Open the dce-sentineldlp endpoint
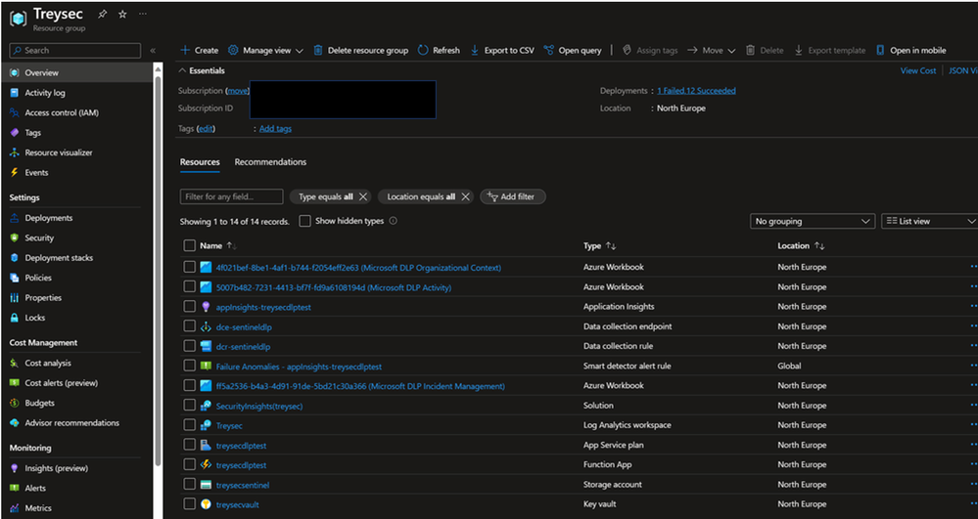The image size is (978, 519). pos(244,327)
